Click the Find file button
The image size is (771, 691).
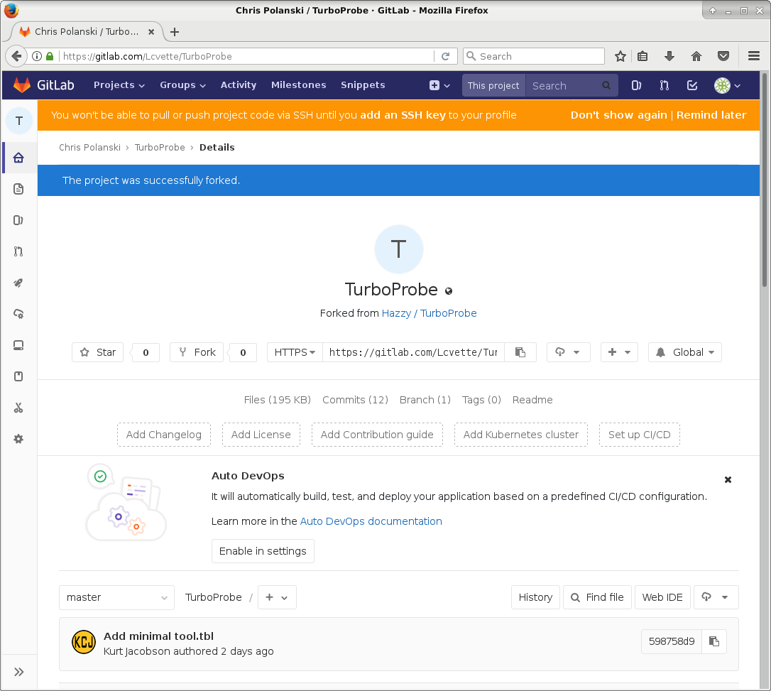597,597
